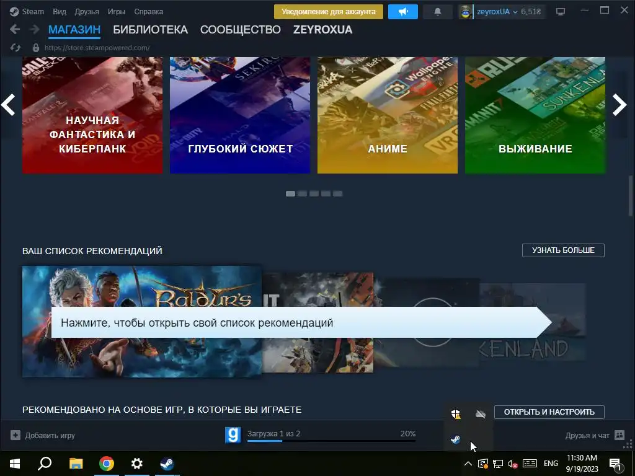Open Windows search from taskbar

coord(45,464)
